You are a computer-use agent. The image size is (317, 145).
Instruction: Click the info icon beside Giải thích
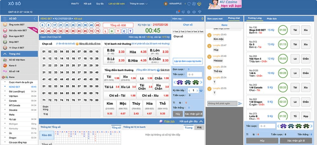coord(158,70)
